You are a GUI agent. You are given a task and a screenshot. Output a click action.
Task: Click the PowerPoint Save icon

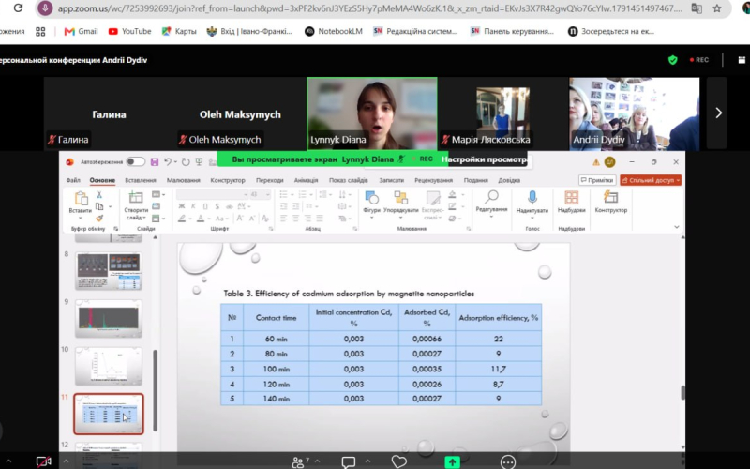click(x=155, y=162)
